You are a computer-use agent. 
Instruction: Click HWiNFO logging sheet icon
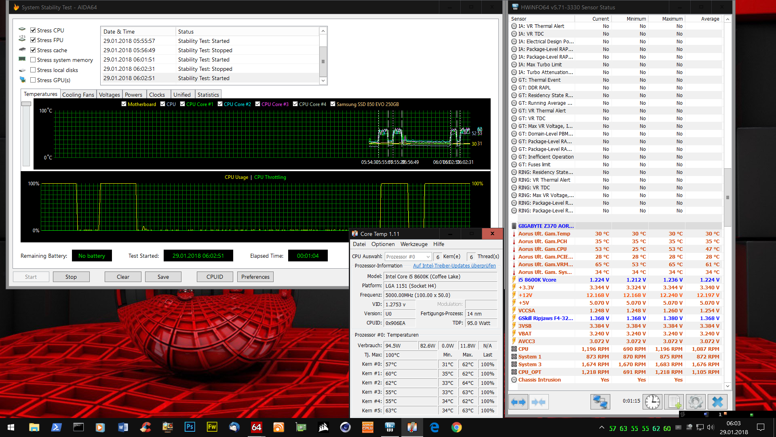[674, 402]
